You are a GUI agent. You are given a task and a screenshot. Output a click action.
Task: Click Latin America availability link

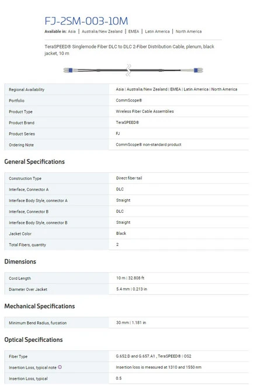click(x=157, y=32)
